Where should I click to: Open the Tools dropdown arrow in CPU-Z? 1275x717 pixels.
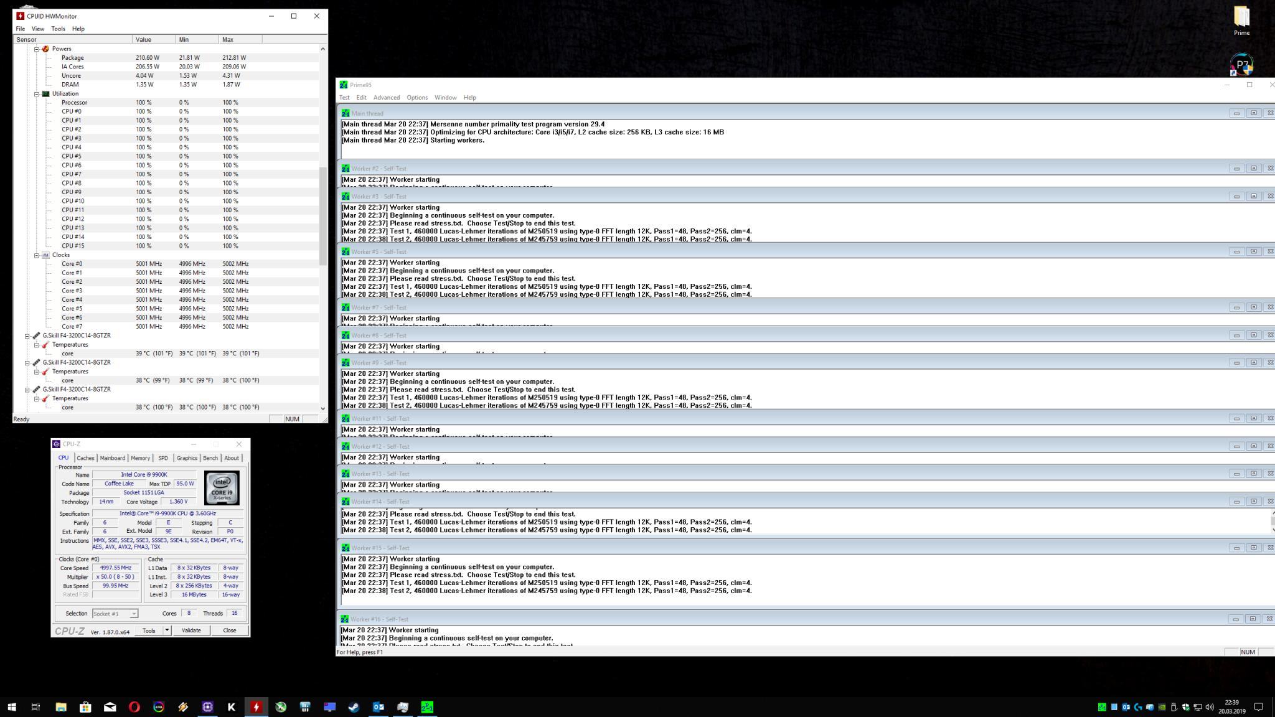(167, 630)
